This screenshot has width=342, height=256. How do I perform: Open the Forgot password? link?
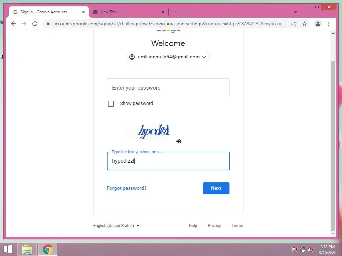[x=127, y=188]
